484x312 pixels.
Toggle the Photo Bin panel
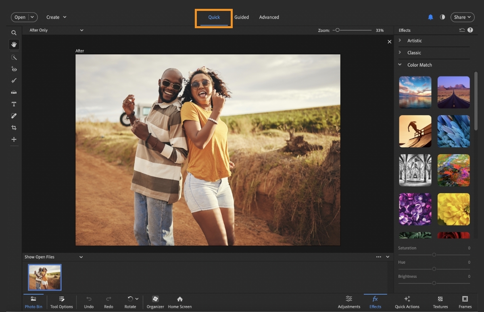pos(33,302)
